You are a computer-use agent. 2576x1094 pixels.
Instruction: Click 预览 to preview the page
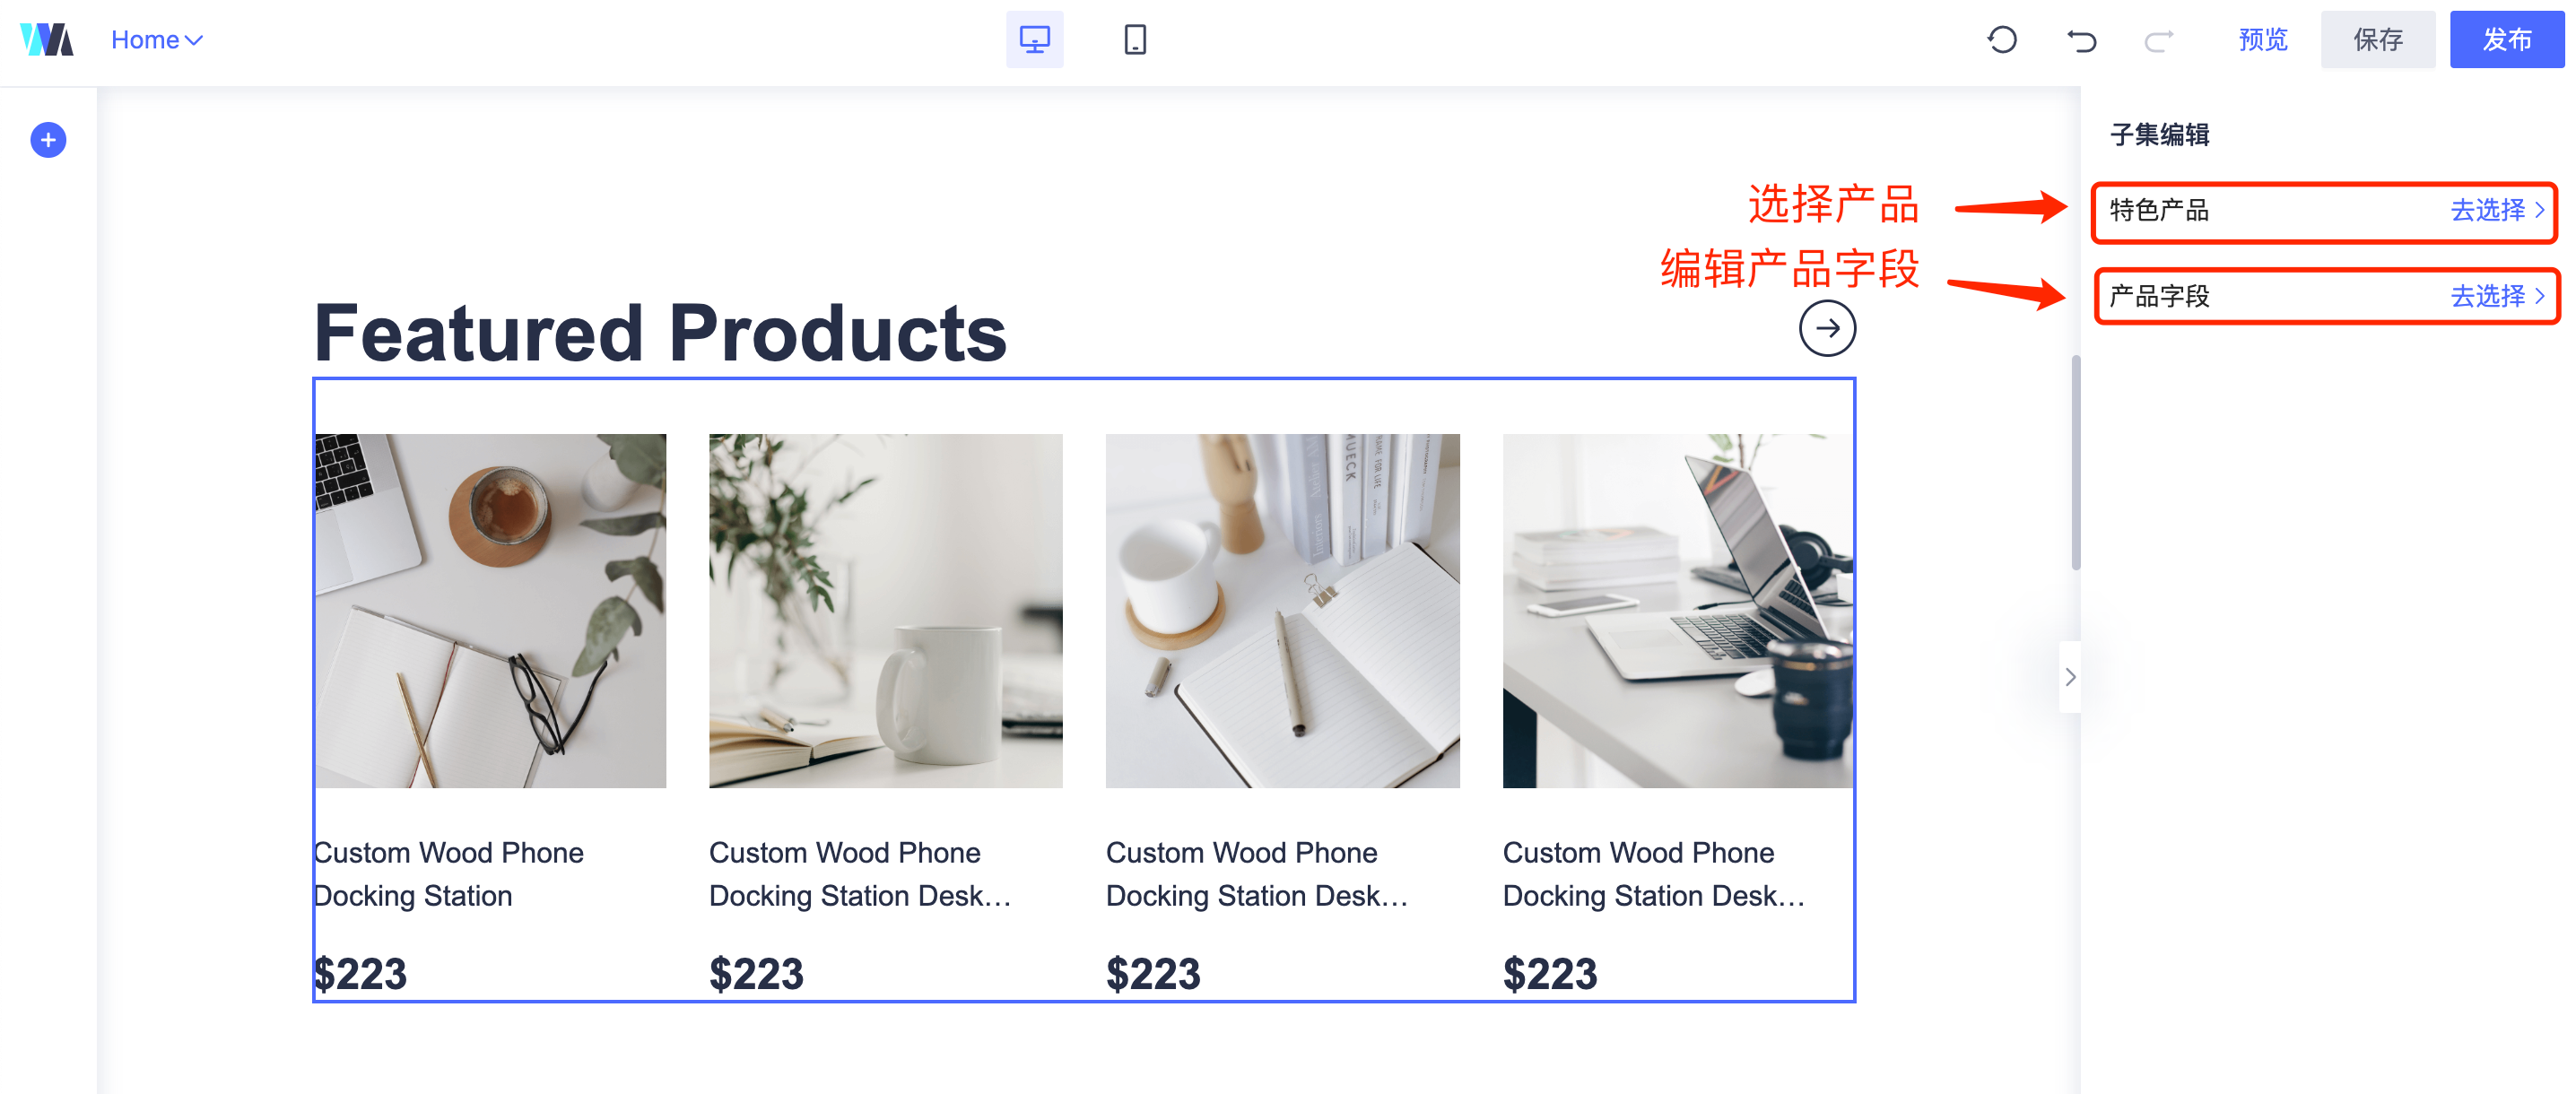[x=2262, y=40]
